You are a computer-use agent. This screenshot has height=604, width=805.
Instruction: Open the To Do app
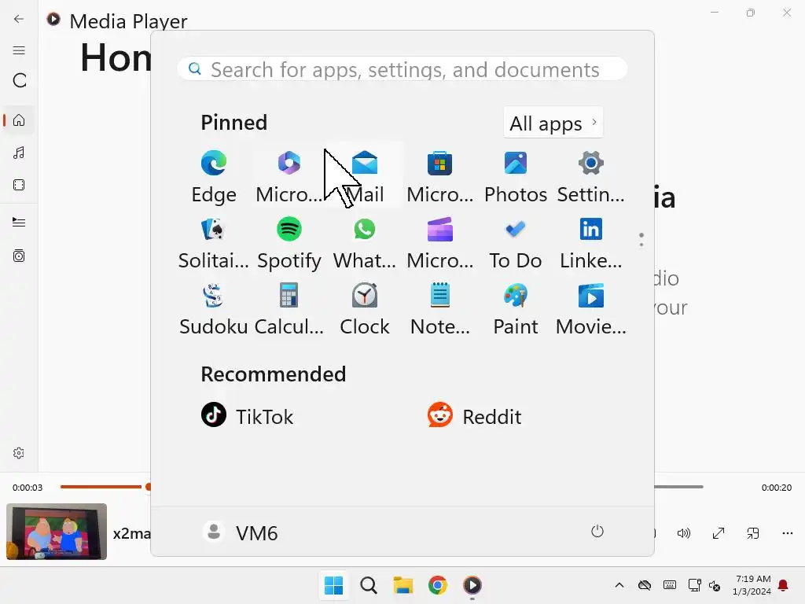[516, 243]
